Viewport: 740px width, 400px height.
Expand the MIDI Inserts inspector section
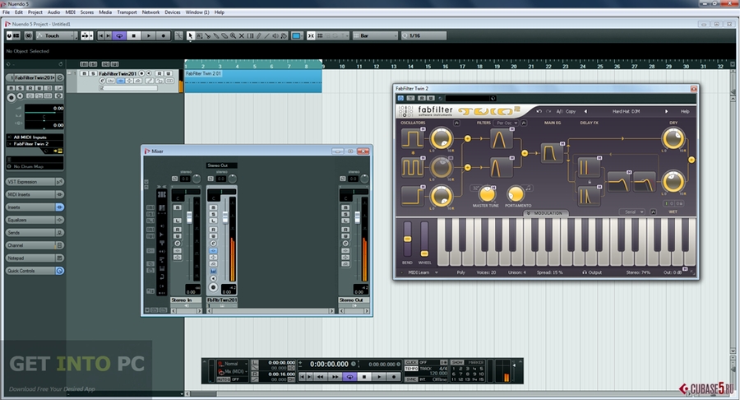tap(35, 194)
